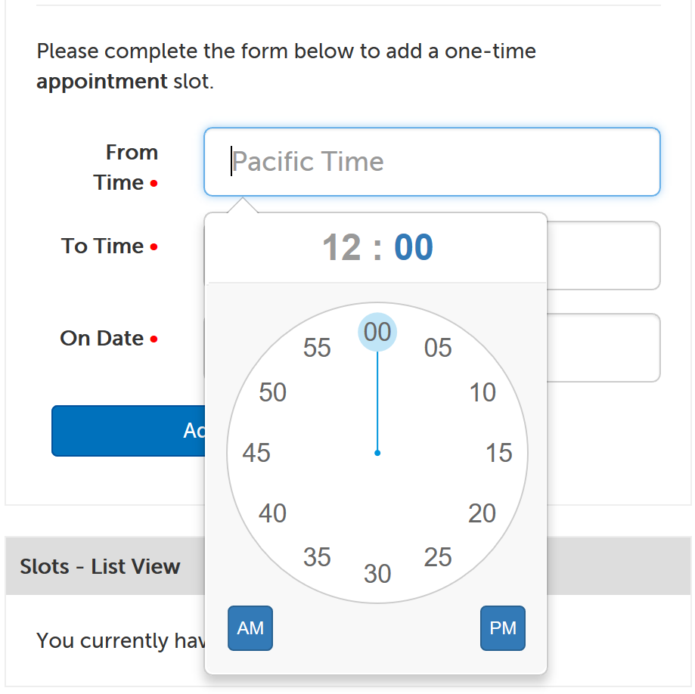Switch the time to AM
This screenshot has height=694, width=695.
250,628
